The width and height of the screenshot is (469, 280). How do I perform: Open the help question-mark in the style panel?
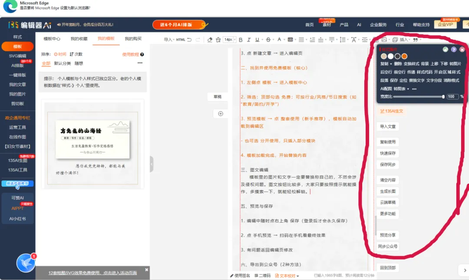[454, 49]
